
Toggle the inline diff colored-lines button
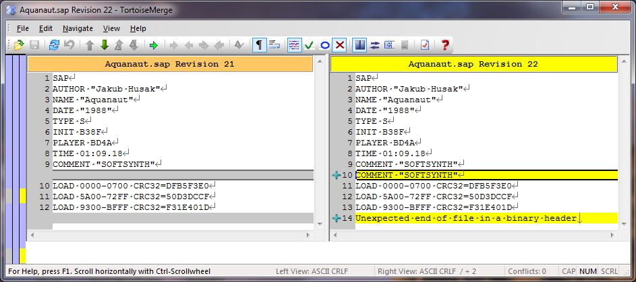pyautogui.click(x=295, y=45)
